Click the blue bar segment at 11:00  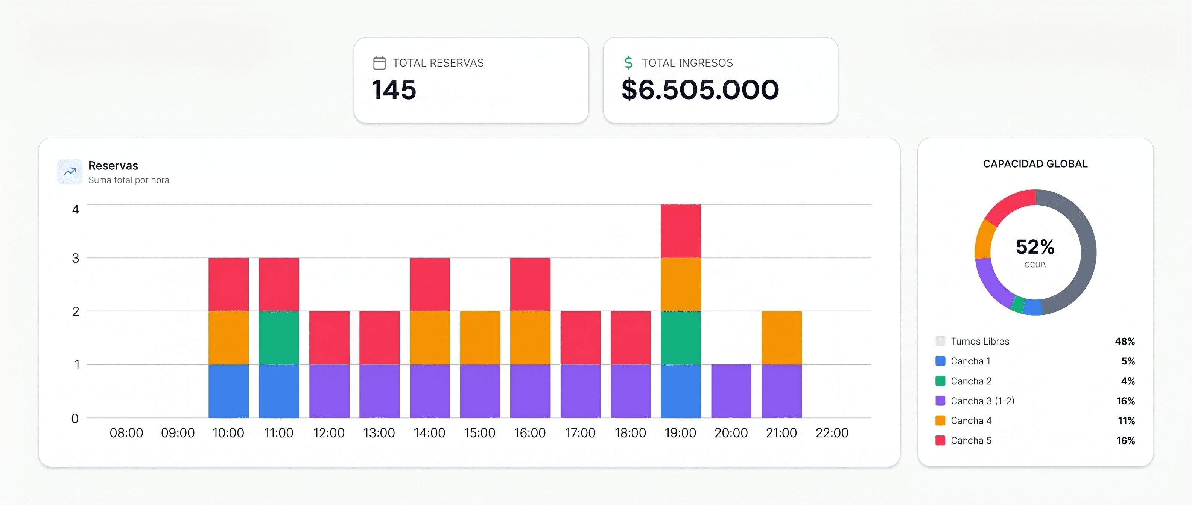pyautogui.click(x=279, y=391)
